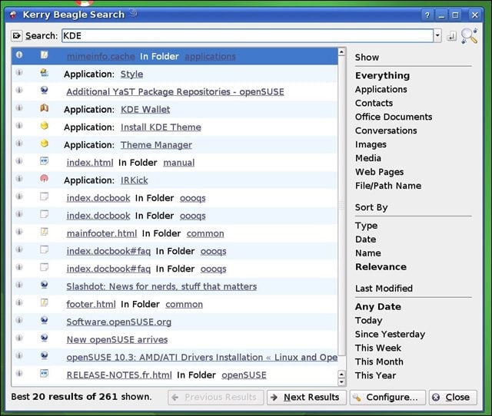Open the search history dropdown arrow
The image size is (492, 416).
(437, 36)
